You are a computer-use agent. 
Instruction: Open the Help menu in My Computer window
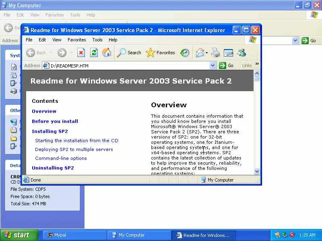tap(91, 15)
